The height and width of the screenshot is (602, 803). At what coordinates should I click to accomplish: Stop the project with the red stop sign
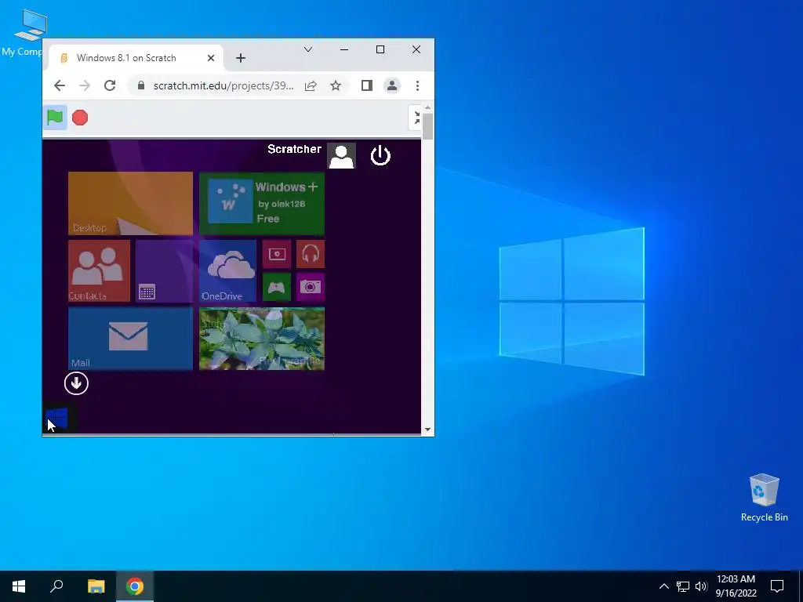[80, 118]
